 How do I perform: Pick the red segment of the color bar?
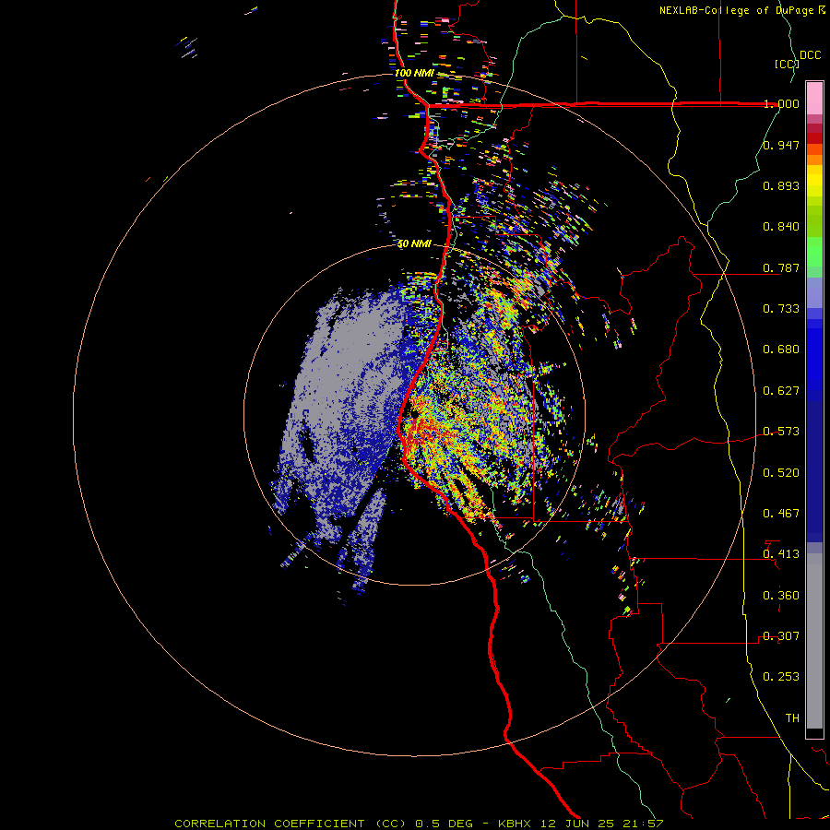point(814,138)
